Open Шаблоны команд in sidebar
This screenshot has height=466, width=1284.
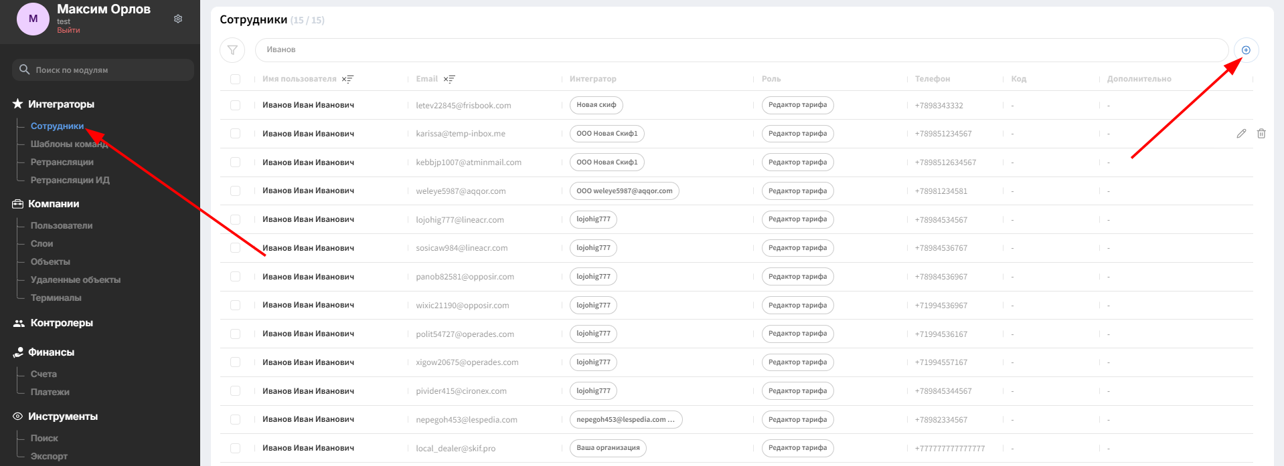tap(69, 144)
